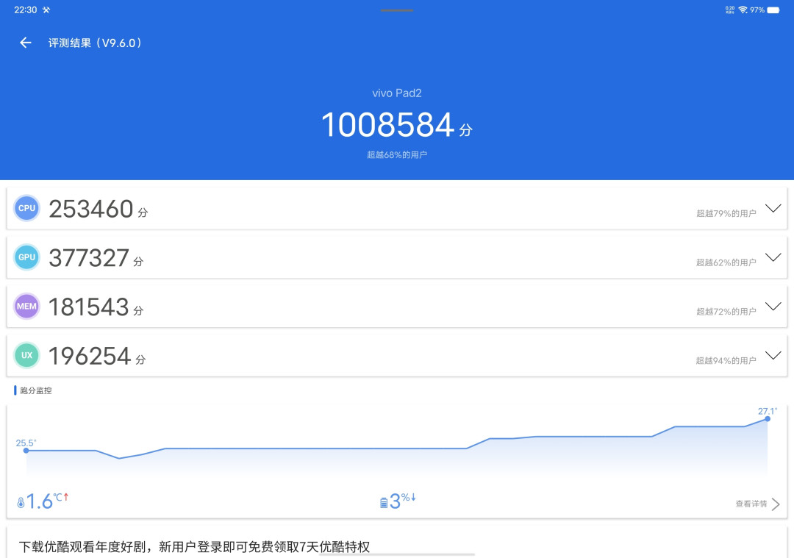Go back using the arrow icon

tap(25, 43)
